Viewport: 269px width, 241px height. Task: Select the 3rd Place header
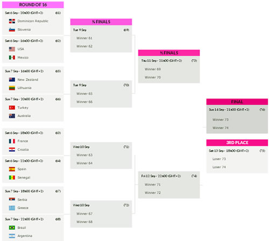pos(237,143)
